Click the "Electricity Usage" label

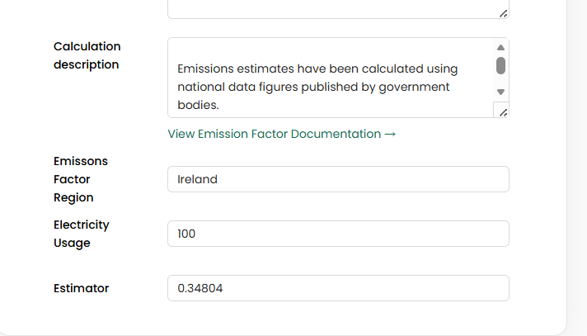coord(81,234)
